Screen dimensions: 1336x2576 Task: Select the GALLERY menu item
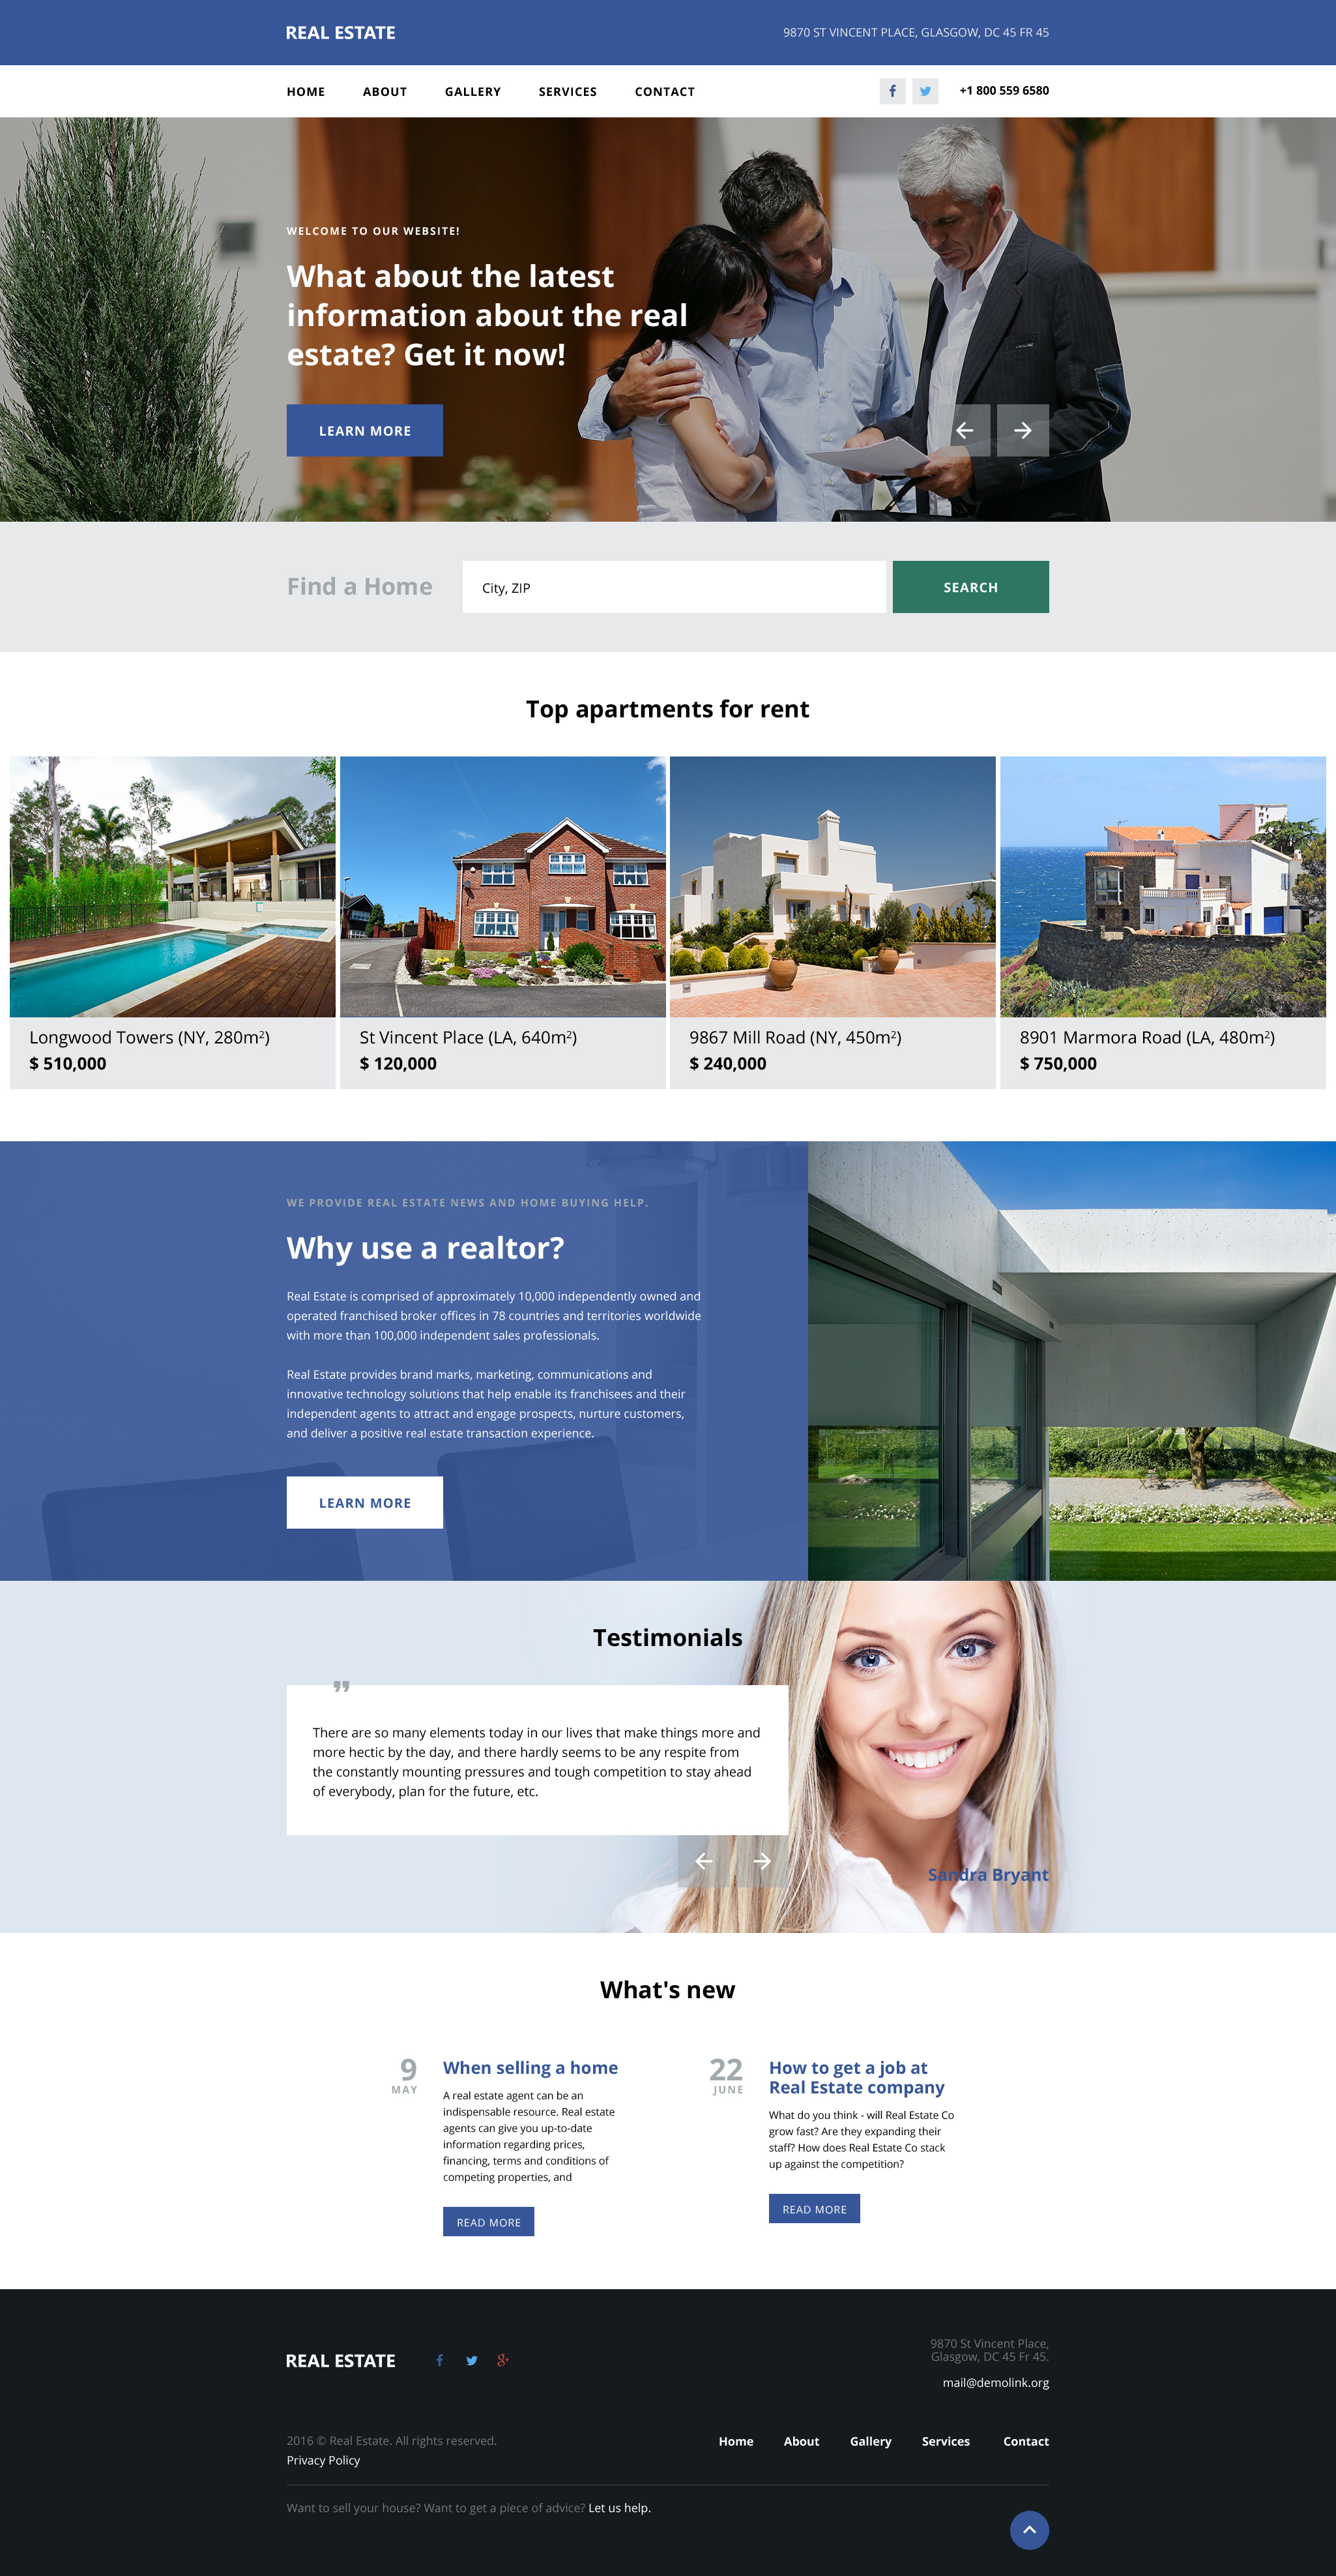click(x=471, y=90)
